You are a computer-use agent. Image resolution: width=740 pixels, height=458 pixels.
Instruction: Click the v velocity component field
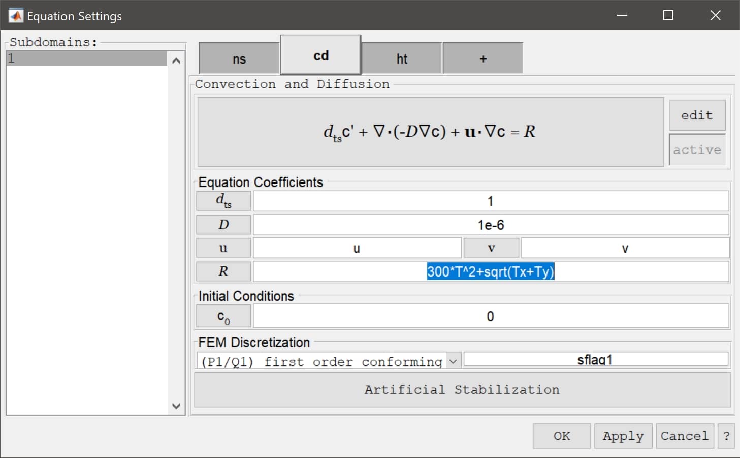(x=625, y=248)
